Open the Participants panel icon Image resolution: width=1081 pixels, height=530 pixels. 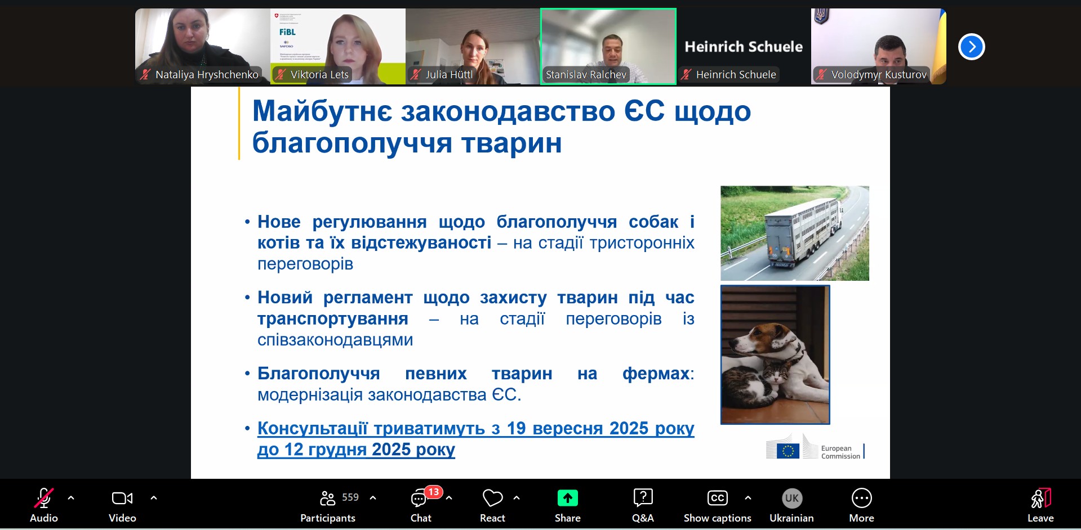click(327, 498)
